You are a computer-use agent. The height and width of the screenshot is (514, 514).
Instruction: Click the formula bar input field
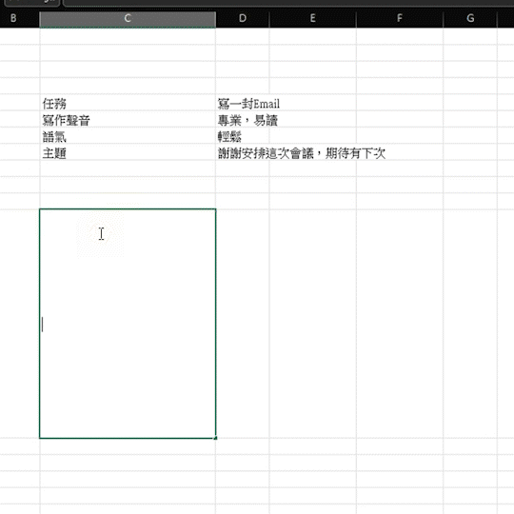pos(288,3)
